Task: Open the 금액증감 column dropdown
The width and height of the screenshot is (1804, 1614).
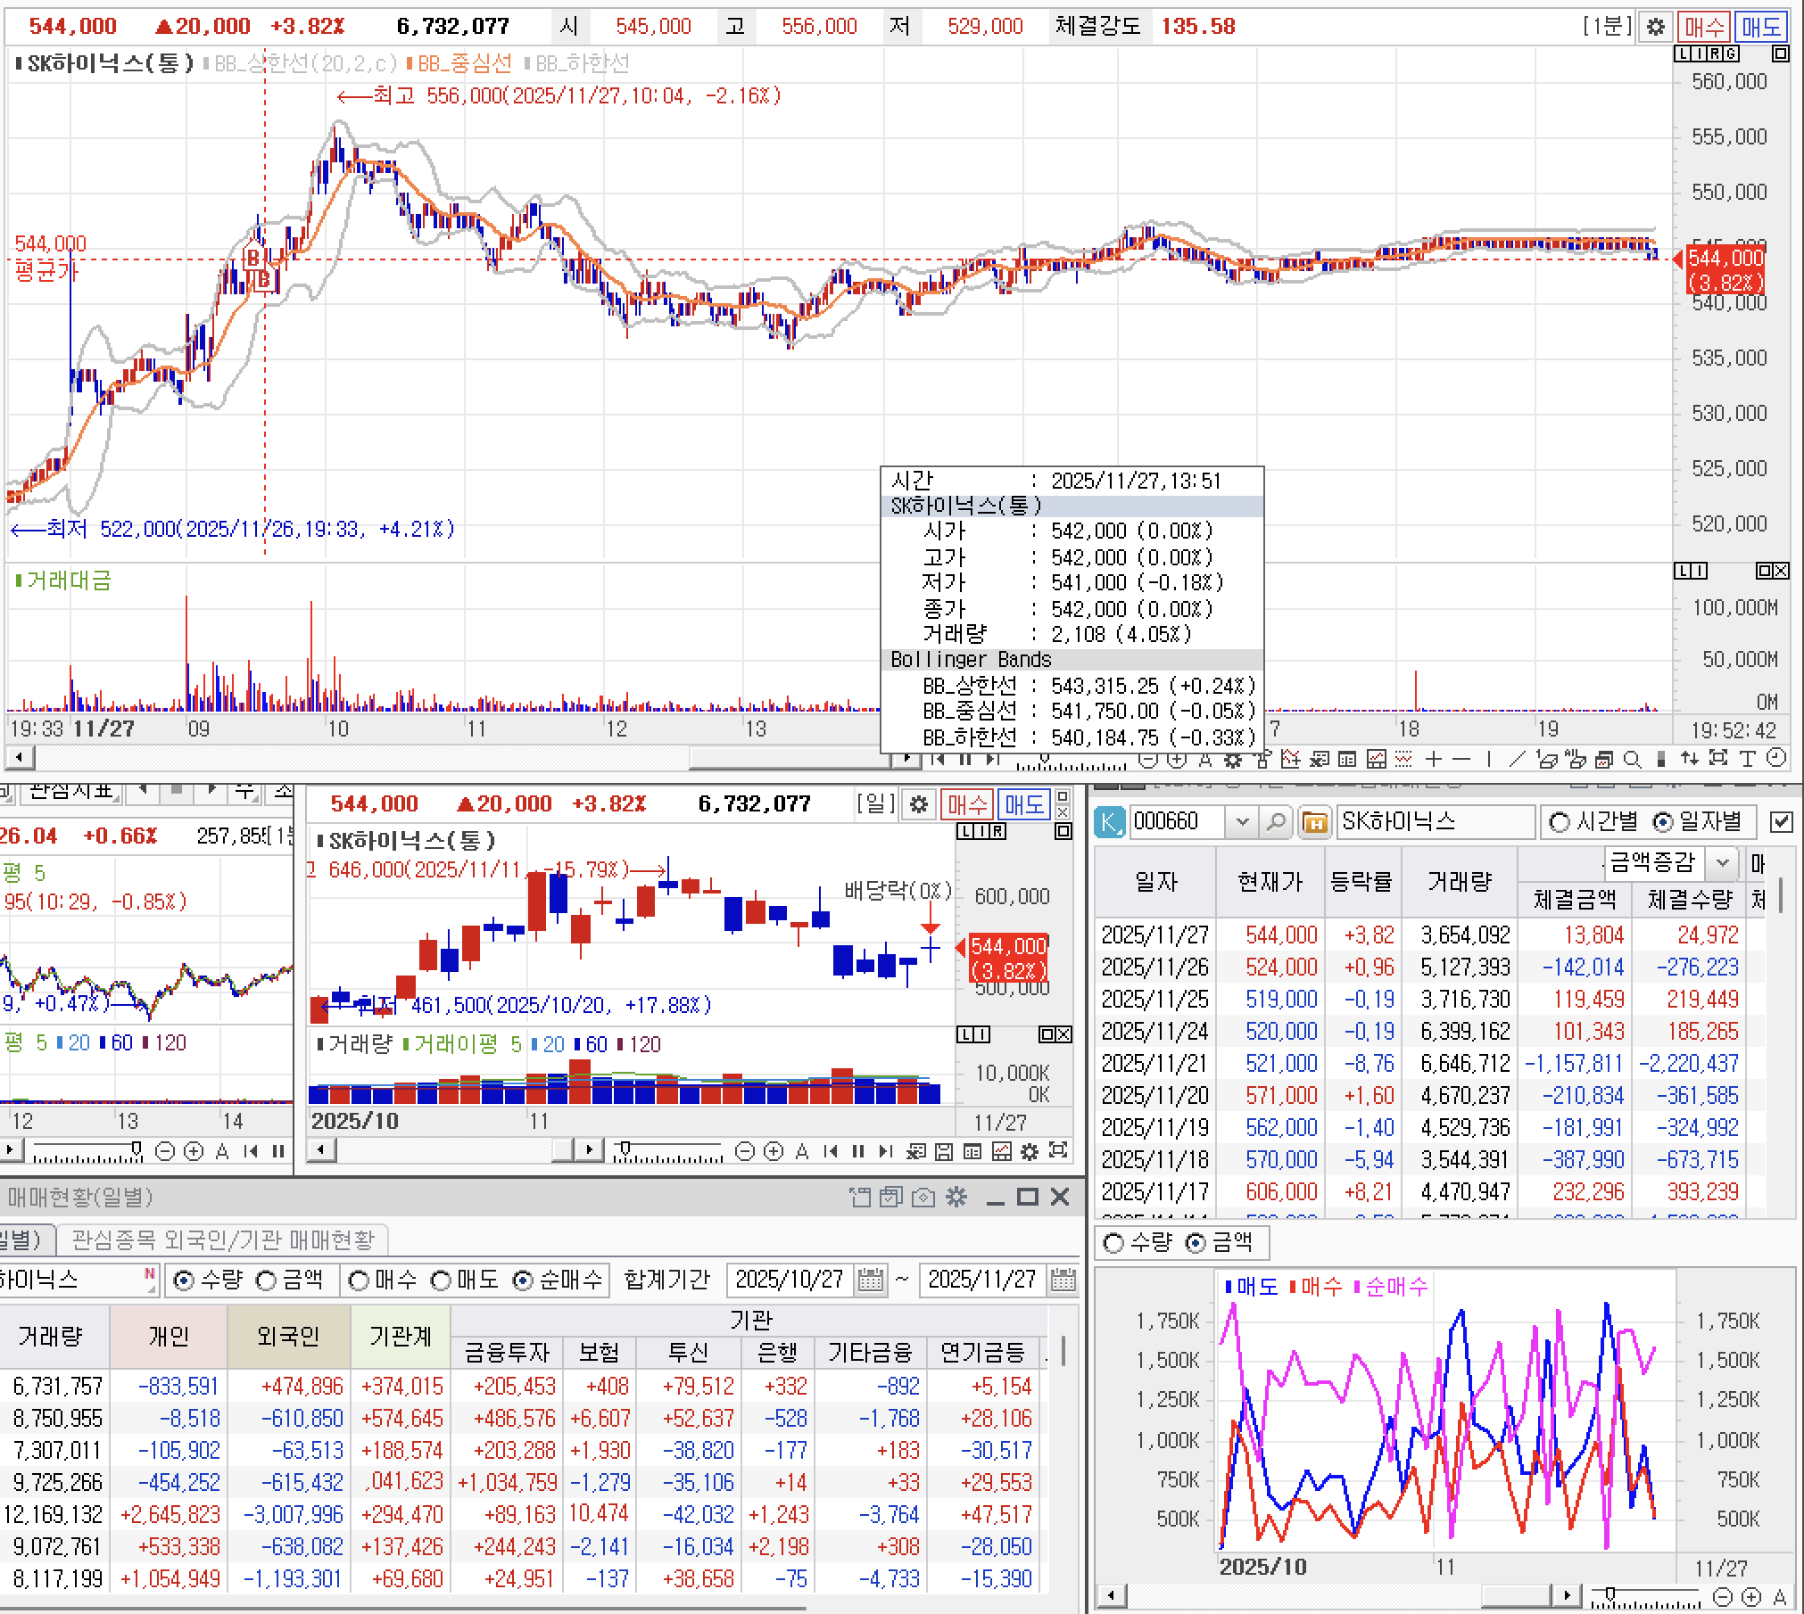Action: (1723, 862)
